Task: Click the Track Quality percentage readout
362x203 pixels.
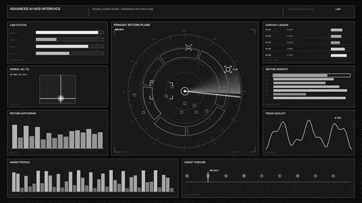Action: coord(338,118)
